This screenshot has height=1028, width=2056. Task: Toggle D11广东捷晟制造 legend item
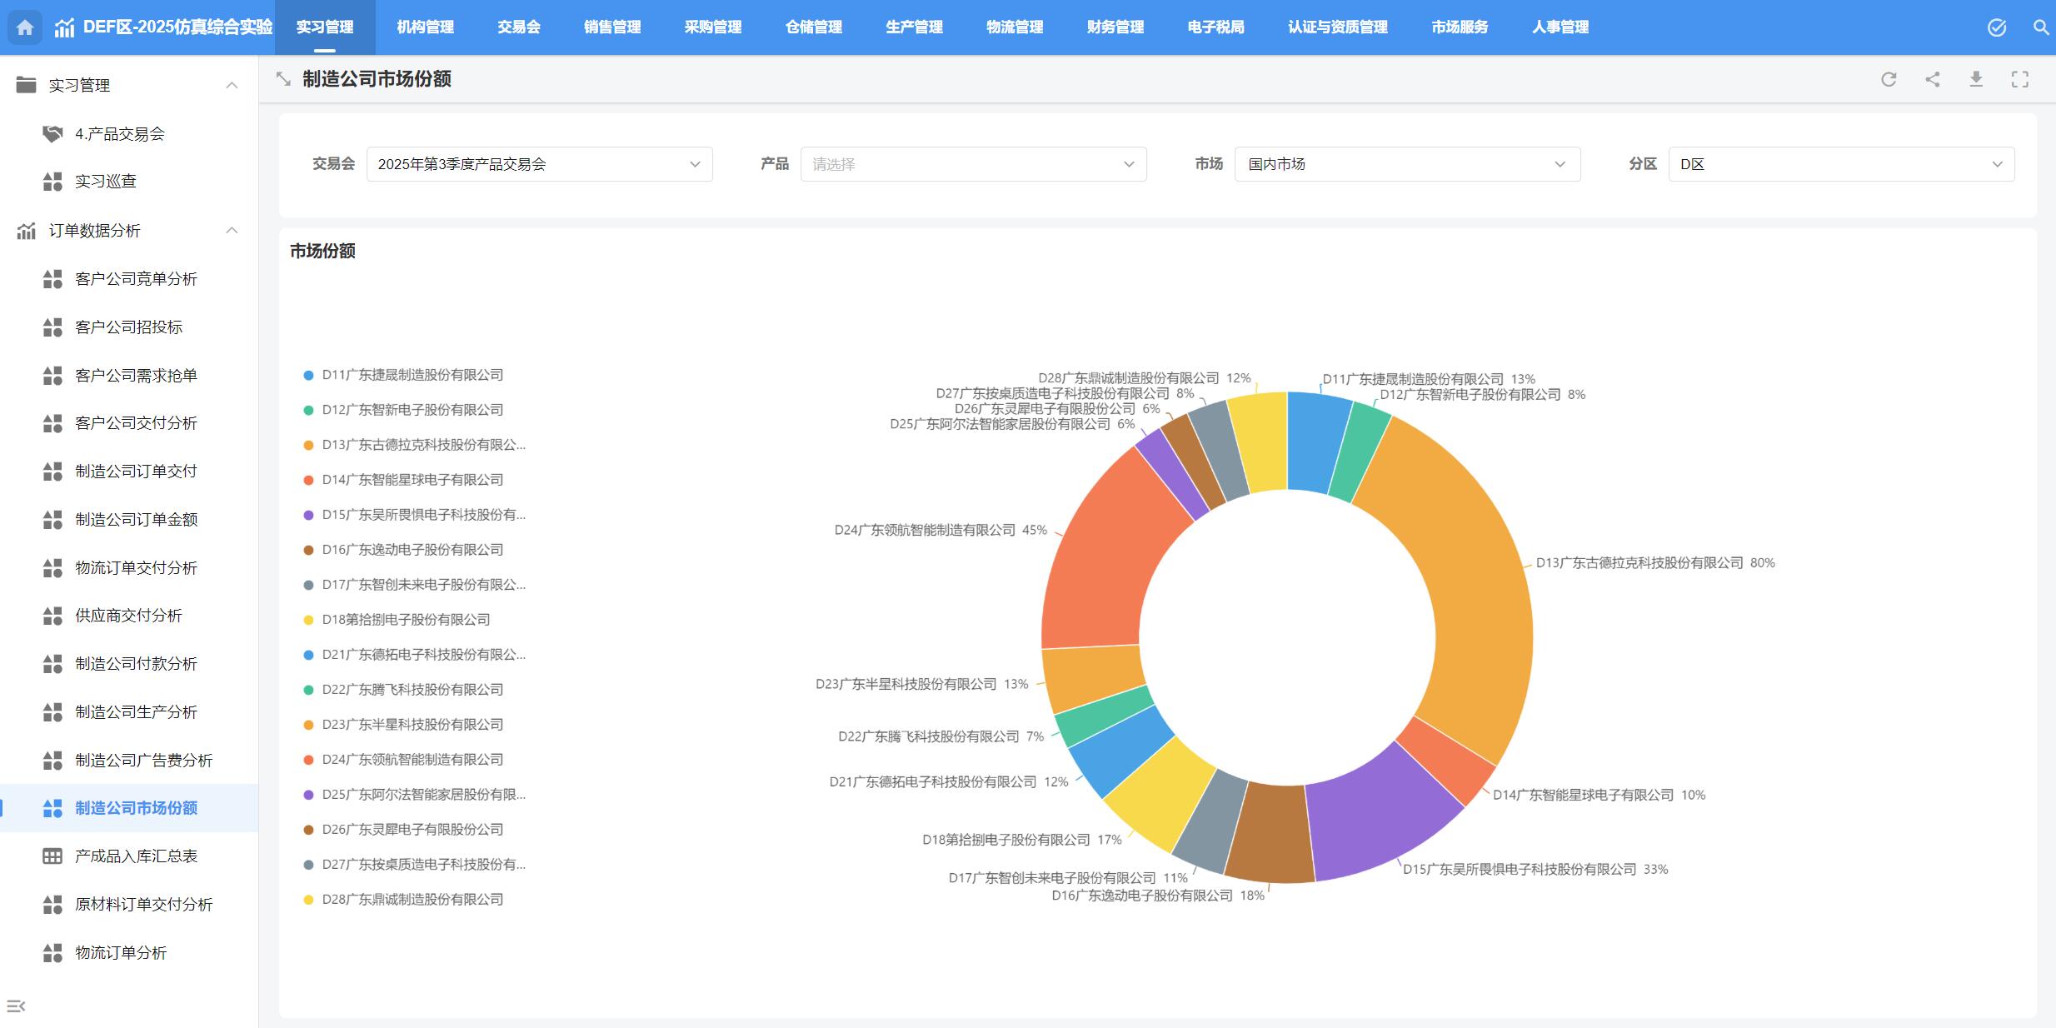[412, 375]
